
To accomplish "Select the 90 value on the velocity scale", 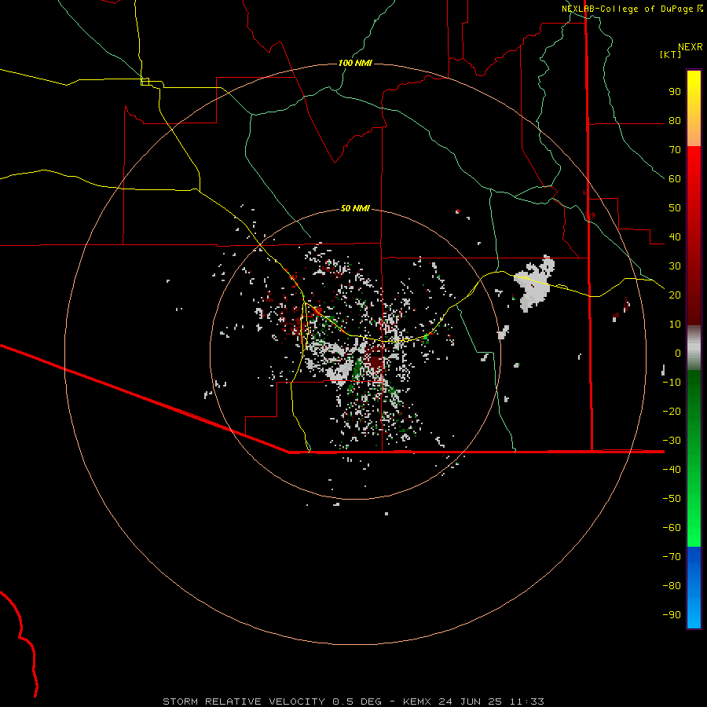I will (x=675, y=92).
